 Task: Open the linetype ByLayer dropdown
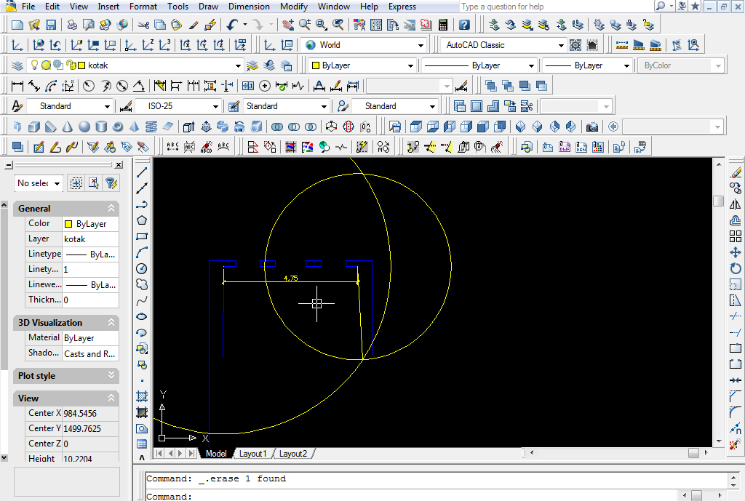(531, 66)
